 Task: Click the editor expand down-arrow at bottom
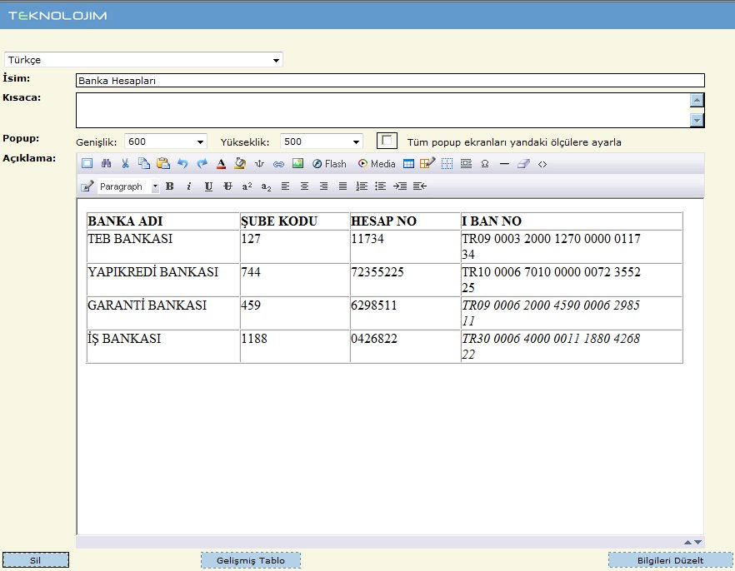click(x=698, y=542)
